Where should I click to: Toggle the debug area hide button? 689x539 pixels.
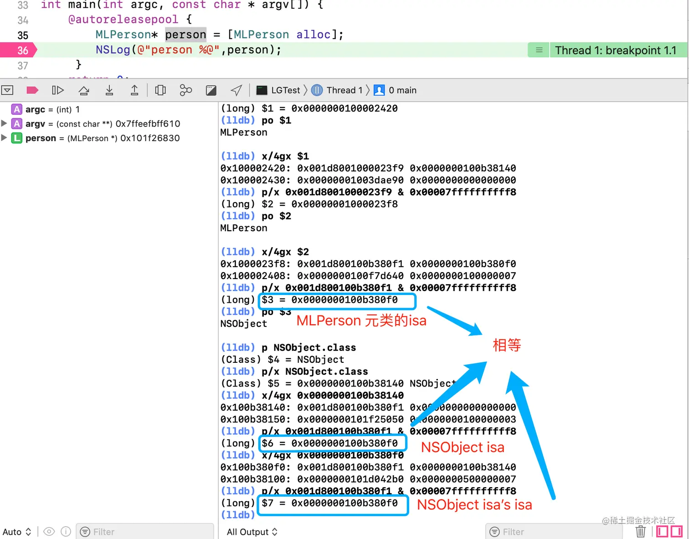click(7, 90)
